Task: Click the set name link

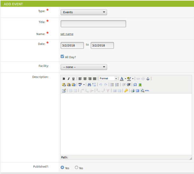Action: pyautogui.click(x=67, y=34)
